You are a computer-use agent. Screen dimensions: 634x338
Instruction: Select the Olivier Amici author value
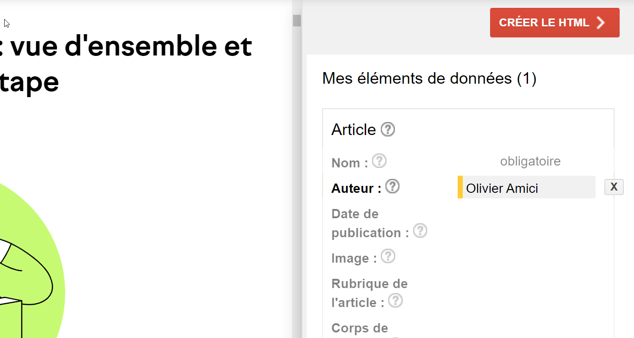click(502, 188)
